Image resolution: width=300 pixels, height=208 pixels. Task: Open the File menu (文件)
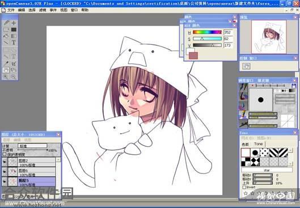(11, 10)
